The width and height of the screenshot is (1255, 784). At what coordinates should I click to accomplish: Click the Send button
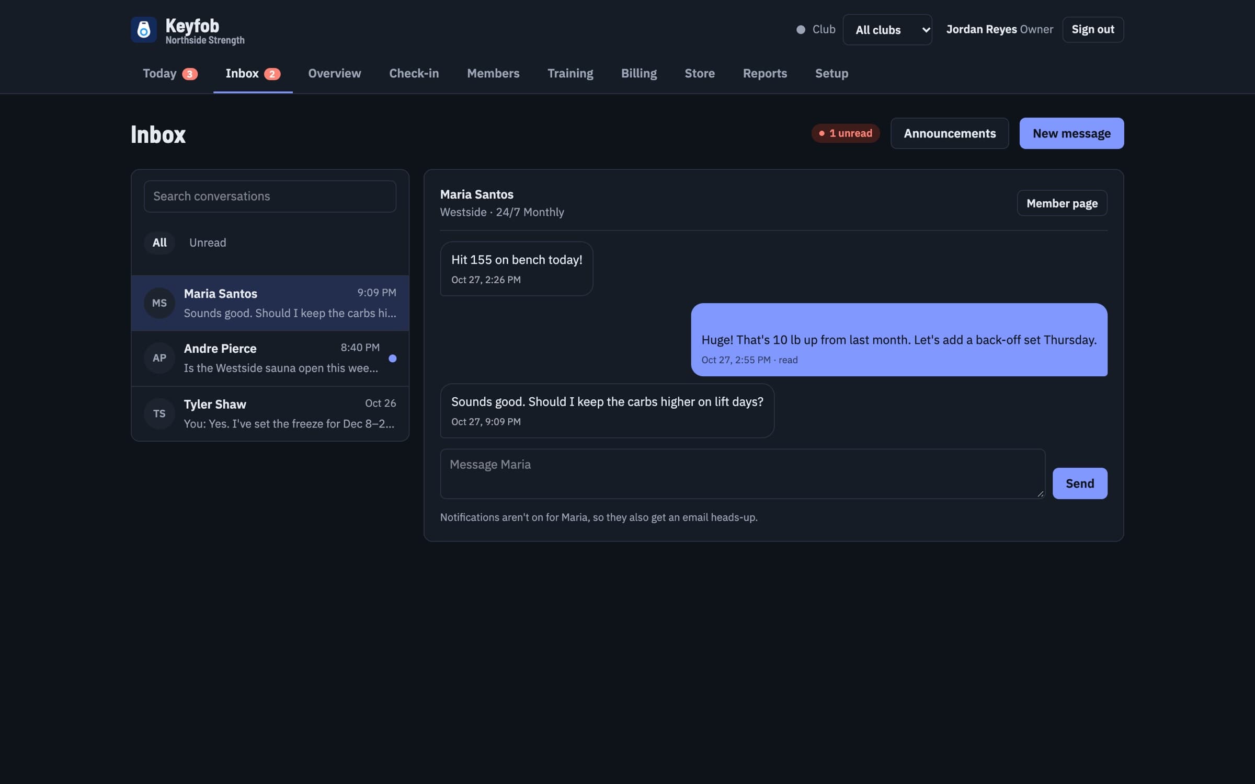(1080, 483)
